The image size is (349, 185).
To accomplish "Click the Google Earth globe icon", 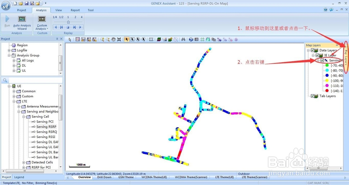I will (x=191, y=39).
